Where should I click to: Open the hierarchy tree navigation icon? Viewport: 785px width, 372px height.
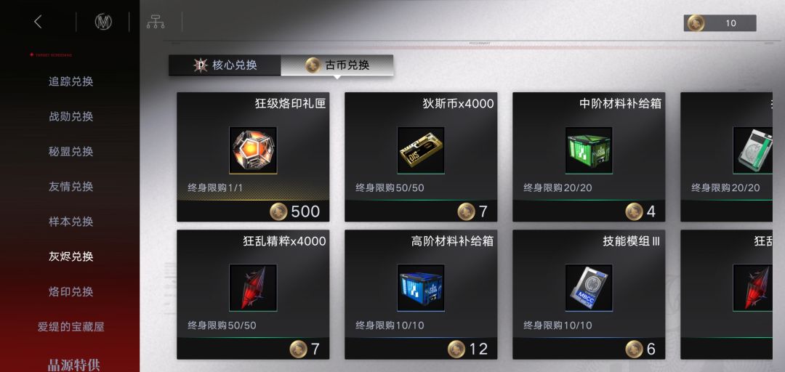[156, 22]
